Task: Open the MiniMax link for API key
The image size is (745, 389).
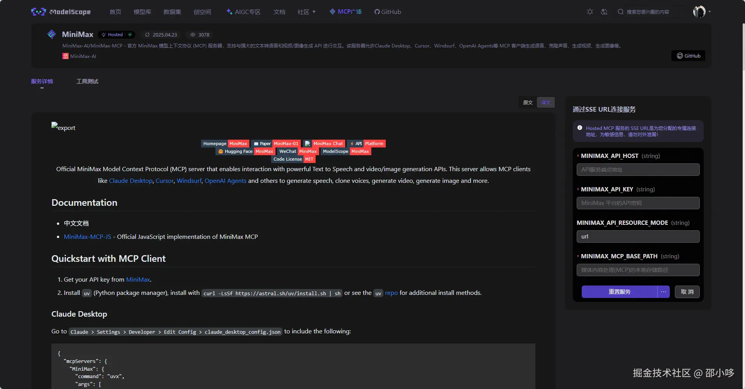Action: pyautogui.click(x=138, y=279)
